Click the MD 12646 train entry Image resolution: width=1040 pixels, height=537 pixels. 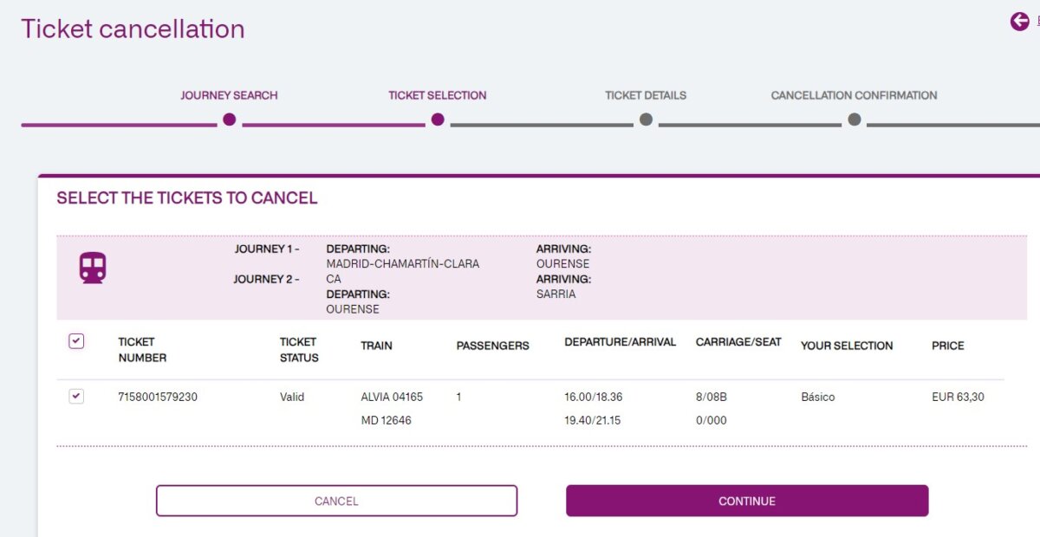tap(386, 421)
